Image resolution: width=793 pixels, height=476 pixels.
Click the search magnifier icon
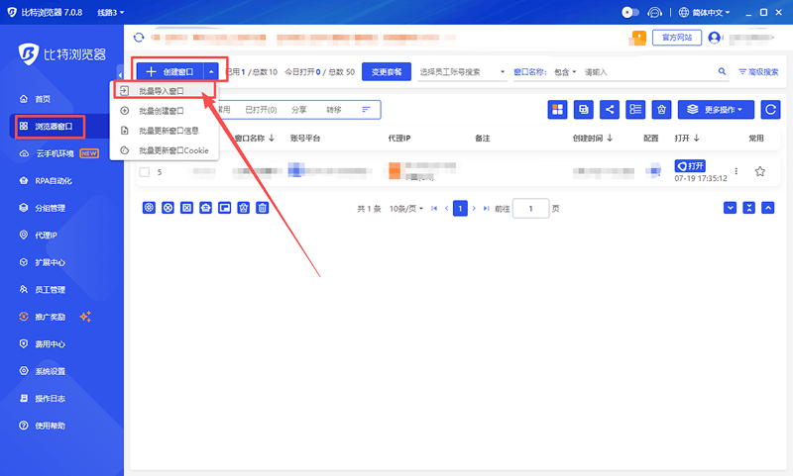point(722,72)
